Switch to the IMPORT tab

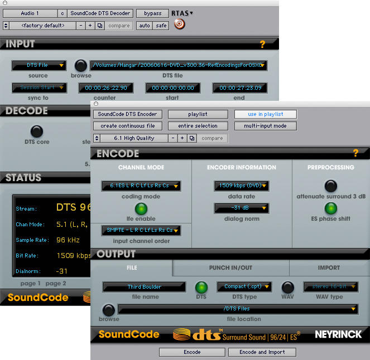(329, 268)
